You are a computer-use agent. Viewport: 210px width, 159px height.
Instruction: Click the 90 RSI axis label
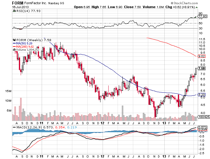tap(200, 13)
